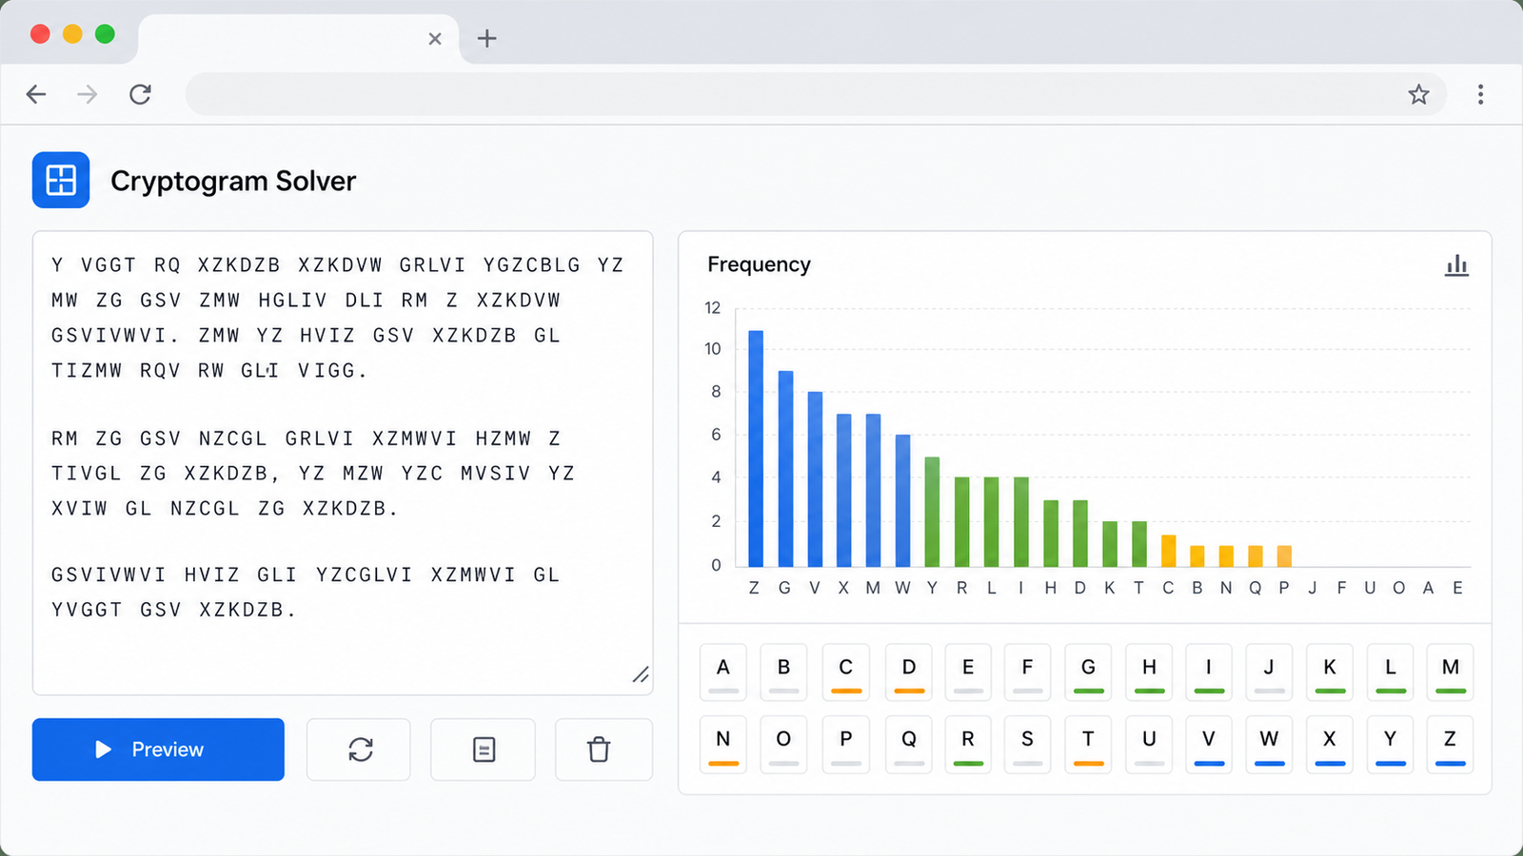Click the word YVGGT in the last line

(x=87, y=610)
